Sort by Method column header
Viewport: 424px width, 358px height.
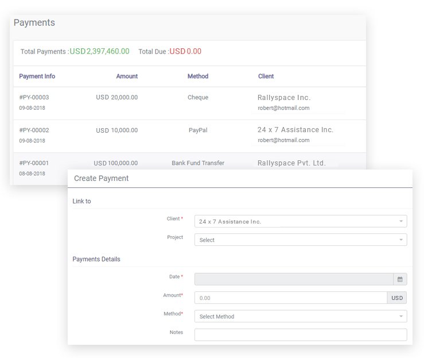pos(197,76)
